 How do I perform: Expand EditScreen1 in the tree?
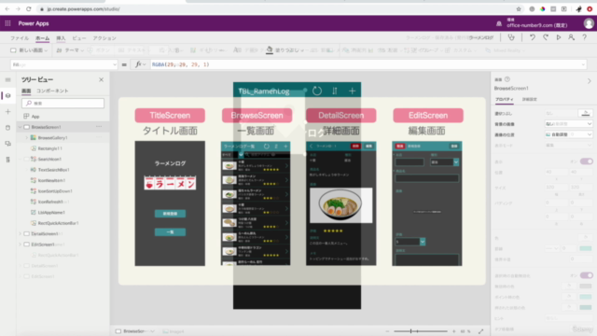tap(21, 245)
